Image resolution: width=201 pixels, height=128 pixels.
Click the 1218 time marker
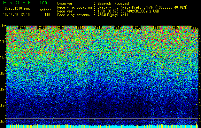[x=157, y=28]
